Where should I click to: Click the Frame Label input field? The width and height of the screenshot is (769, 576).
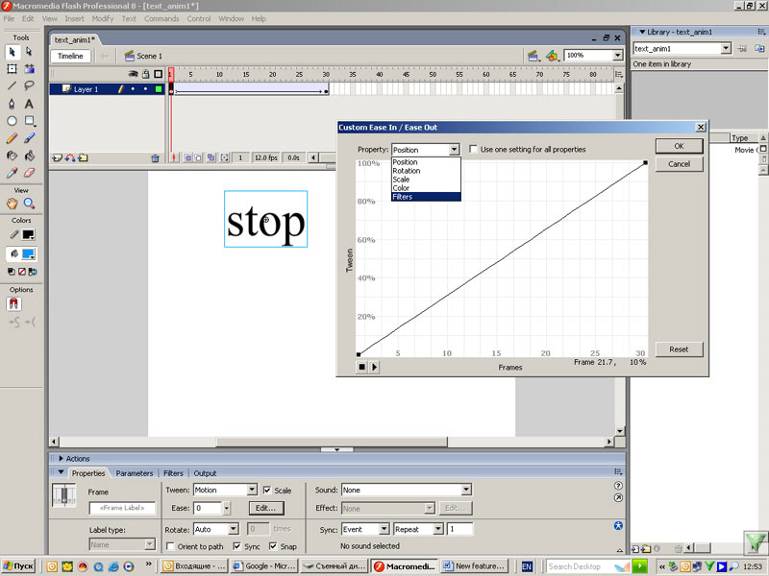(x=122, y=508)
